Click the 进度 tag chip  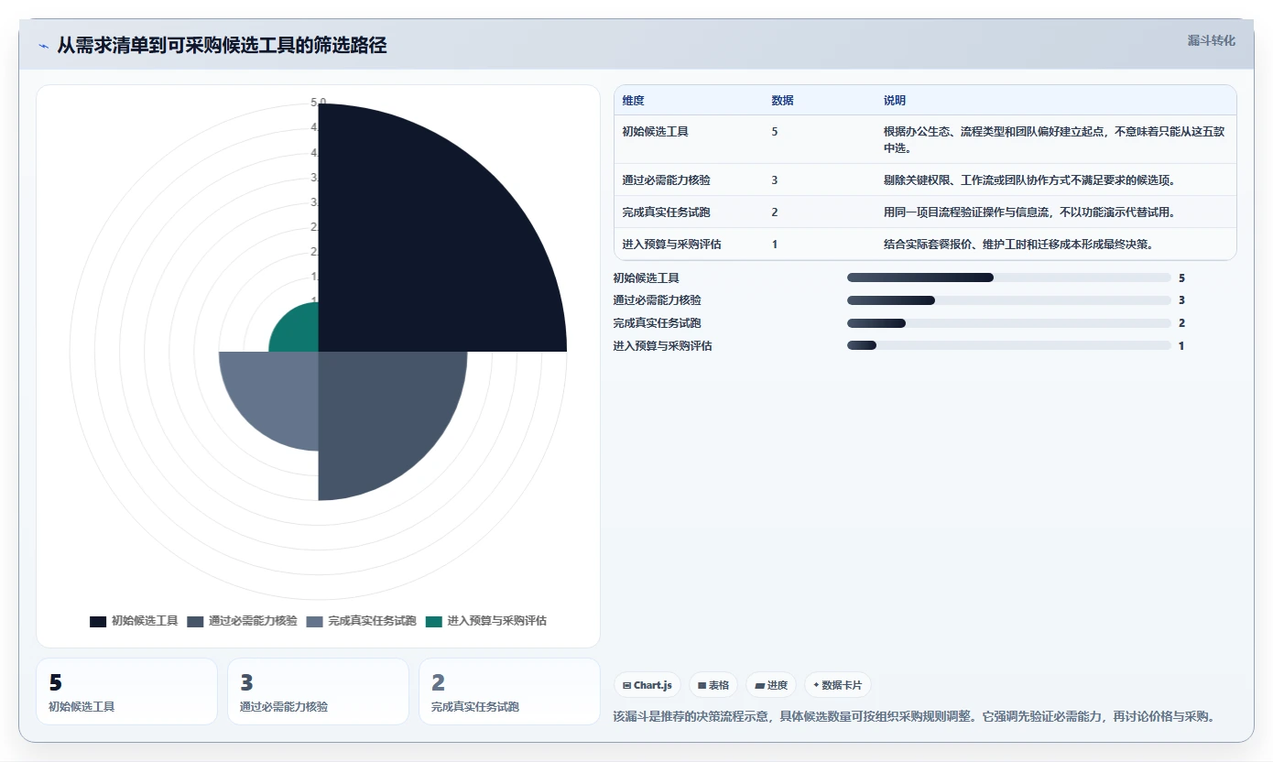click(x=771, y=685)
